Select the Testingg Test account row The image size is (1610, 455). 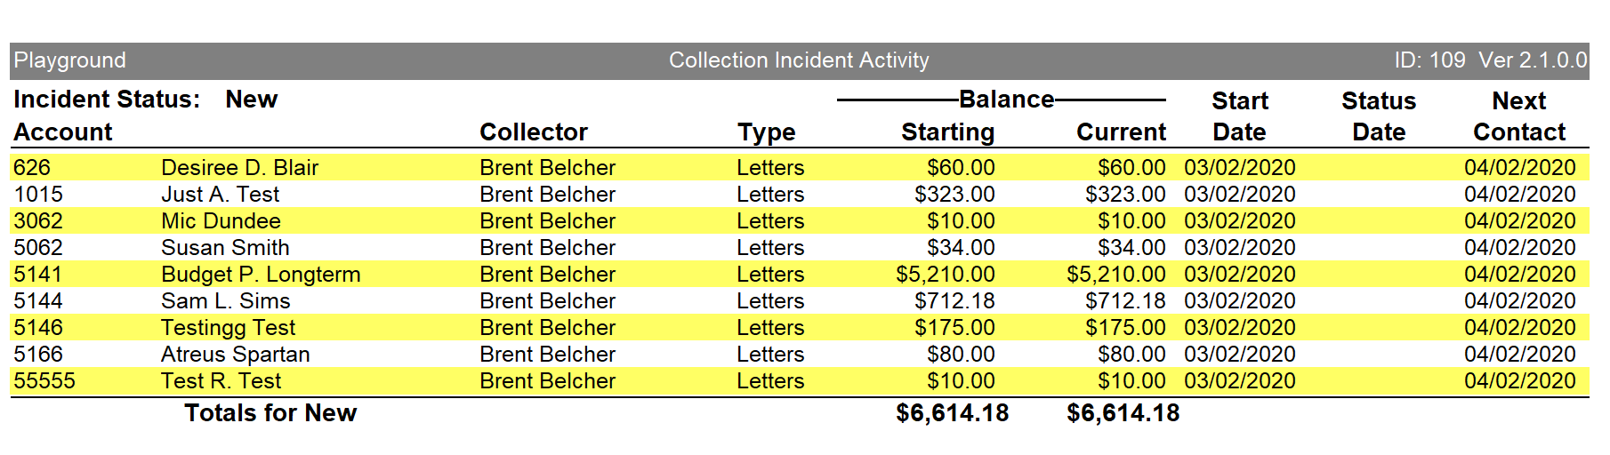point(228,327)
